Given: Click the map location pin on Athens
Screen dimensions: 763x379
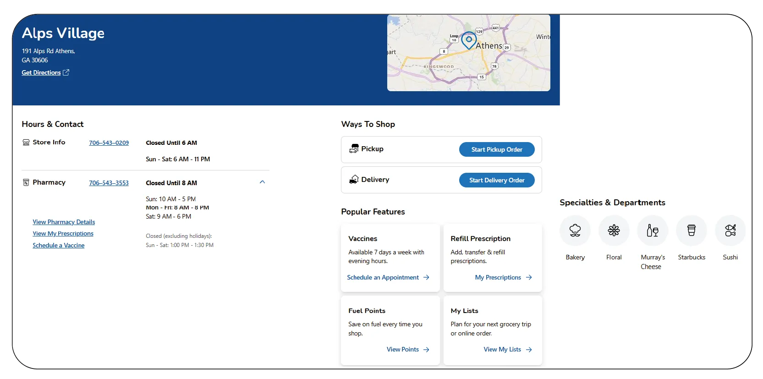Looking at the screenshot, I should click(468, 40).
